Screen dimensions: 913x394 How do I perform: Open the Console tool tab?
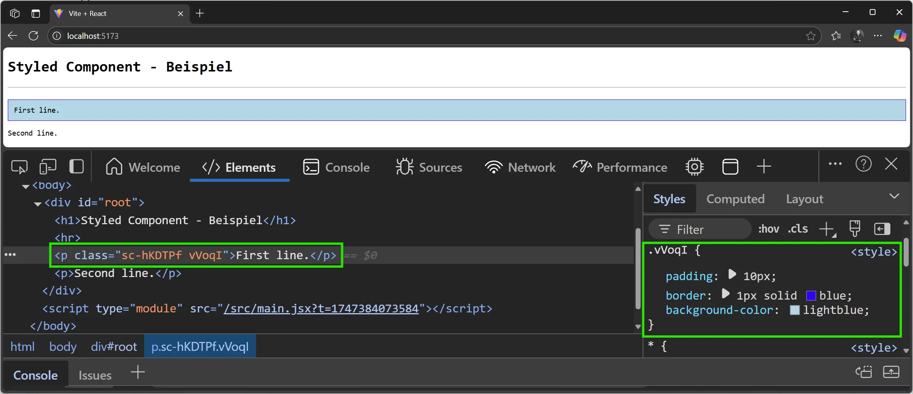pyautogui.click(x=336, y=167)
